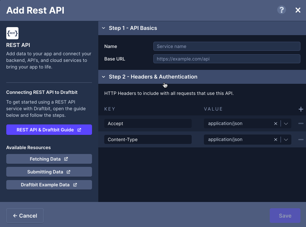The height and width of the screenshot is (227, 306).
Task: Click the KEY column header
Action: [x=110, y=109]
